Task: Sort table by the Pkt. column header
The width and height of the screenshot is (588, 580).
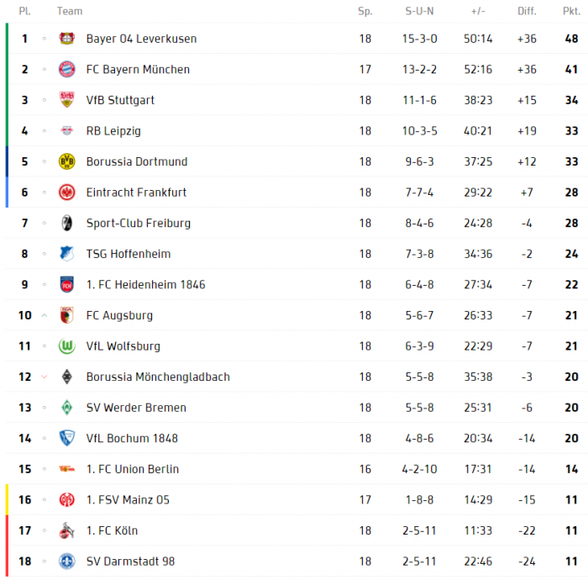Action: click(570, 11)
